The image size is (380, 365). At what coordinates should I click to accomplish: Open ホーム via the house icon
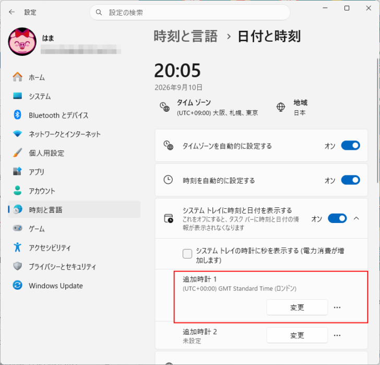(x=17, y=77)
